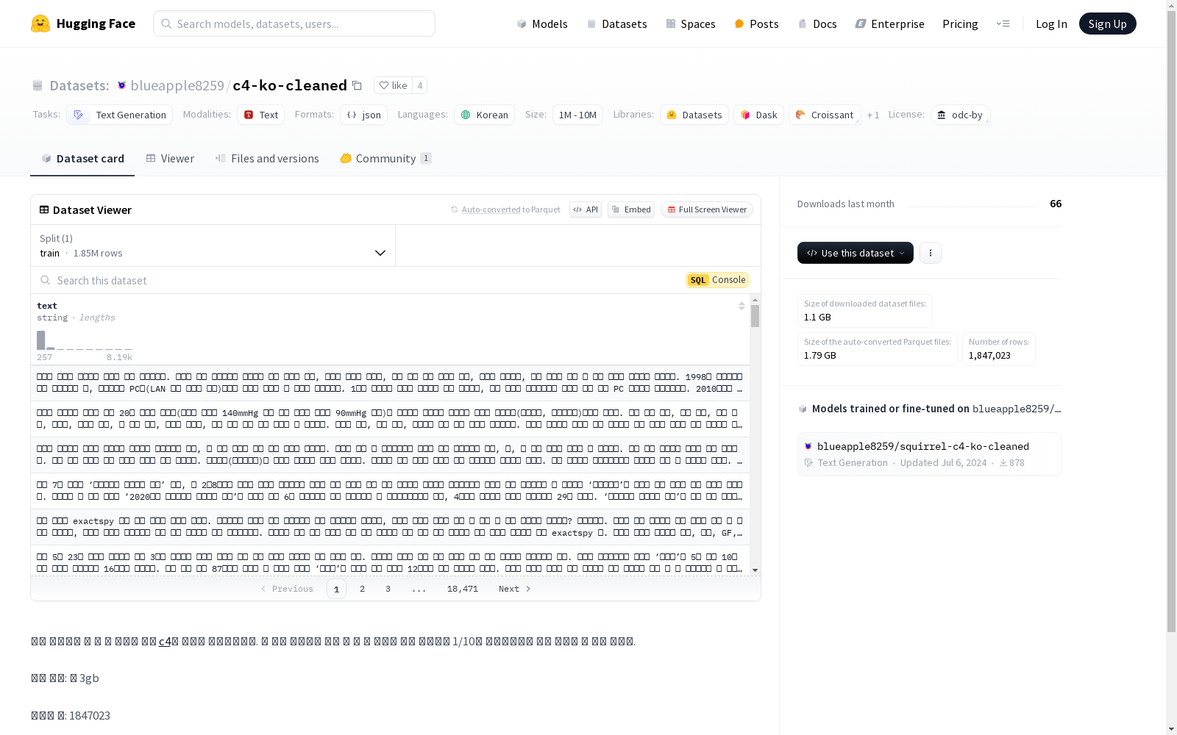The width and height of the screenshot is (1177, 735).
Task: Go to the Next page
Action: 514,589
